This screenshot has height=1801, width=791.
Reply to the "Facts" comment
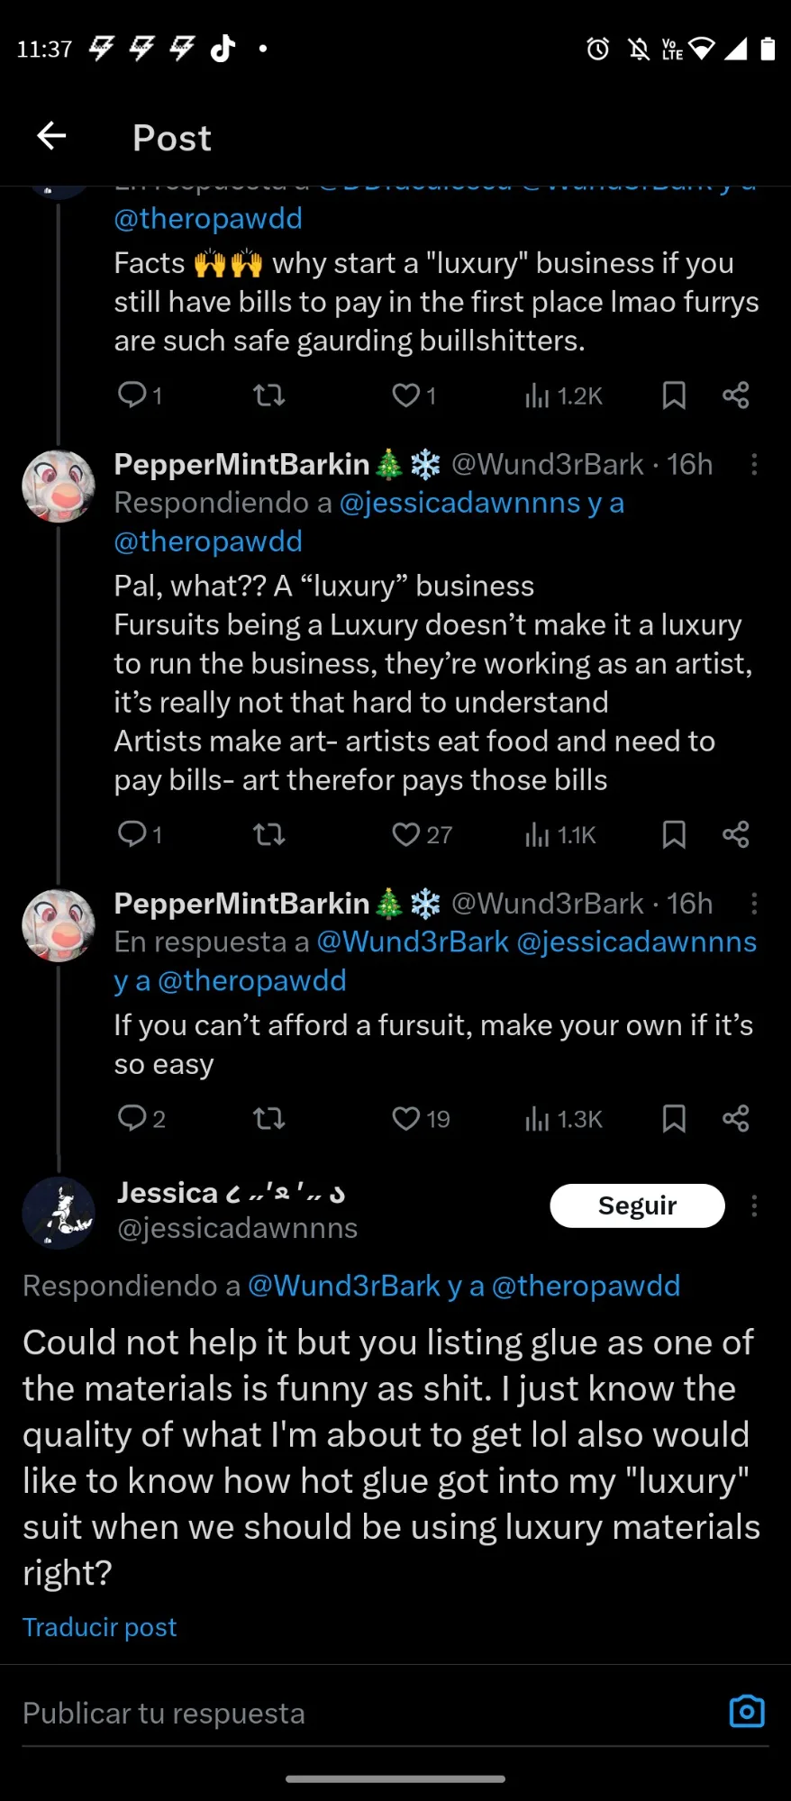tap(132, 396)
